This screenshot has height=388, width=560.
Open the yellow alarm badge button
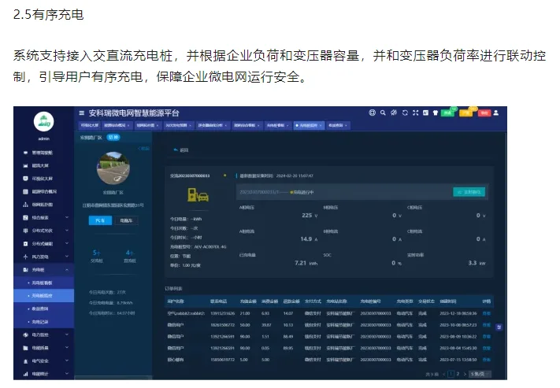pos(465,113)
